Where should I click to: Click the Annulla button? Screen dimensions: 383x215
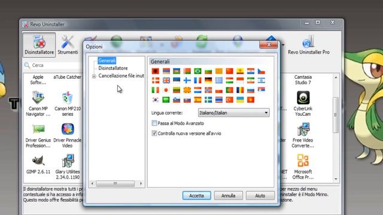tap(229, 195)
